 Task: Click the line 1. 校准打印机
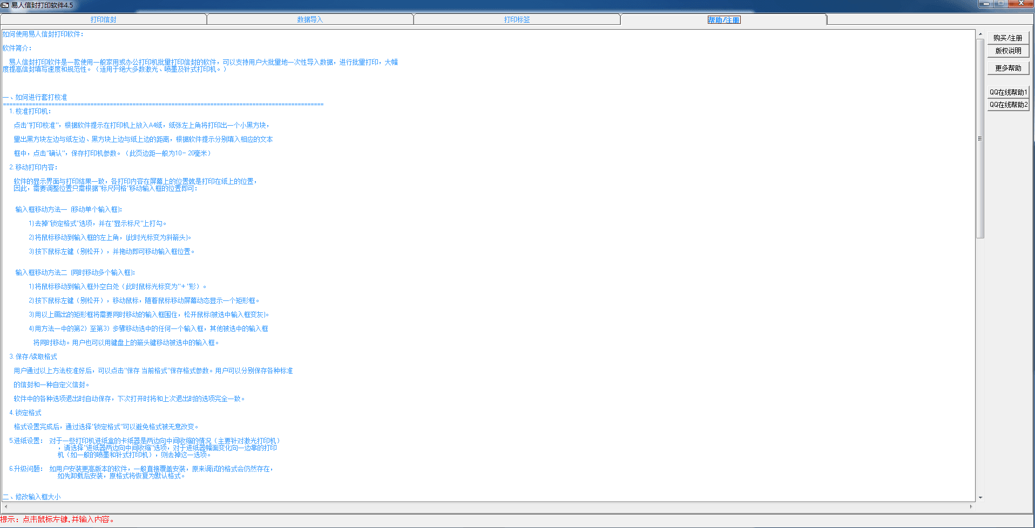tap(30, 111)
